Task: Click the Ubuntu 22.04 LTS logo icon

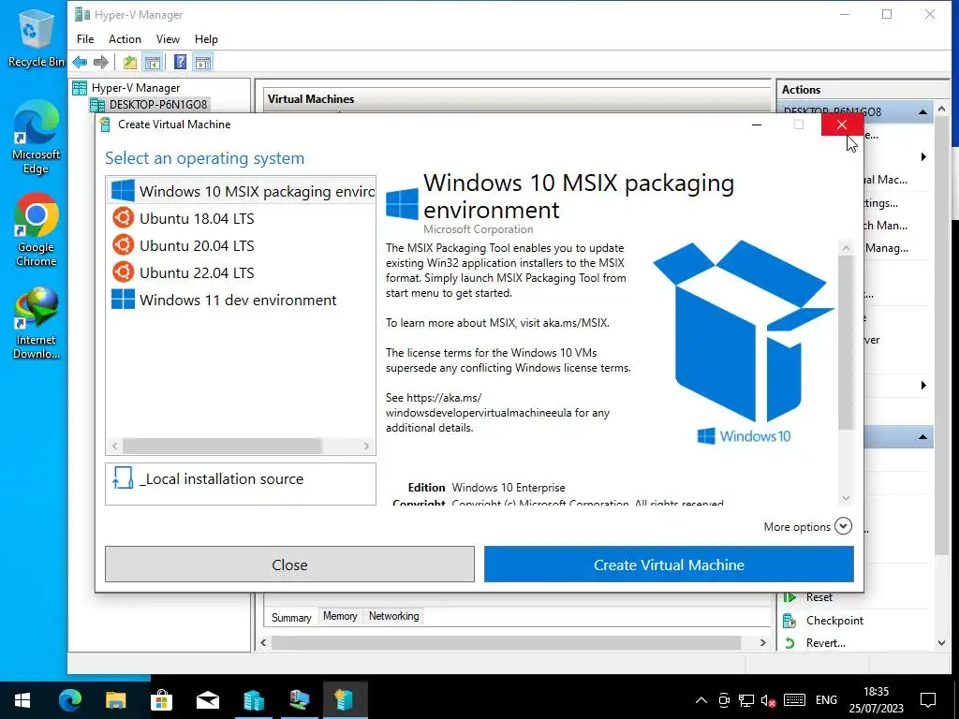Action: click(x=123, y=272)
